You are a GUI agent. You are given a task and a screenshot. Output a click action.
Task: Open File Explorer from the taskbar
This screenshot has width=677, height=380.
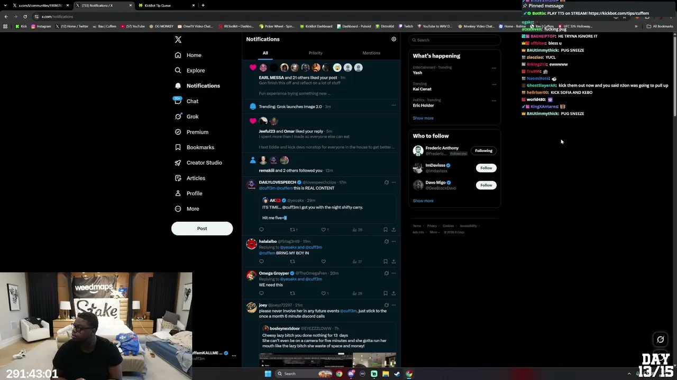click(386, 374)
